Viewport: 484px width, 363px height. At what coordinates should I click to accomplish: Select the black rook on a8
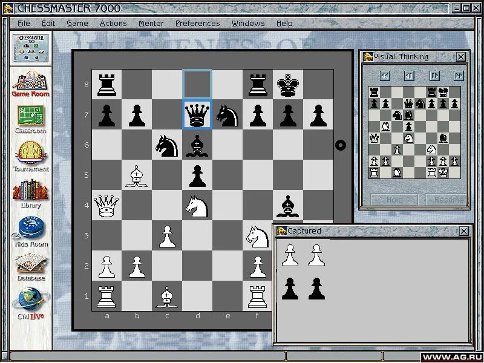[x=106, y=84]
